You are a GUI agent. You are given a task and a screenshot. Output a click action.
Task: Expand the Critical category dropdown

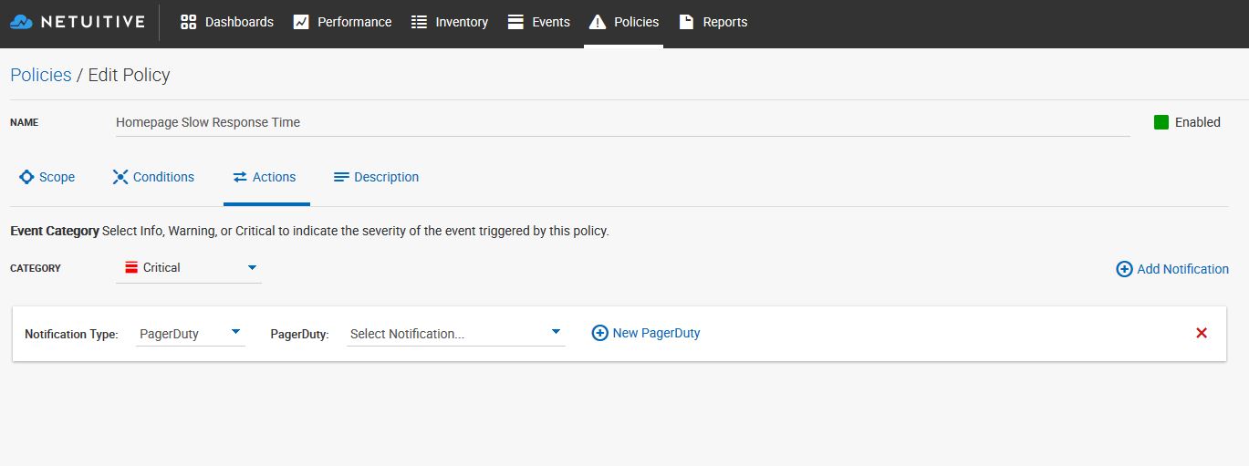click(x=253, y=268)
